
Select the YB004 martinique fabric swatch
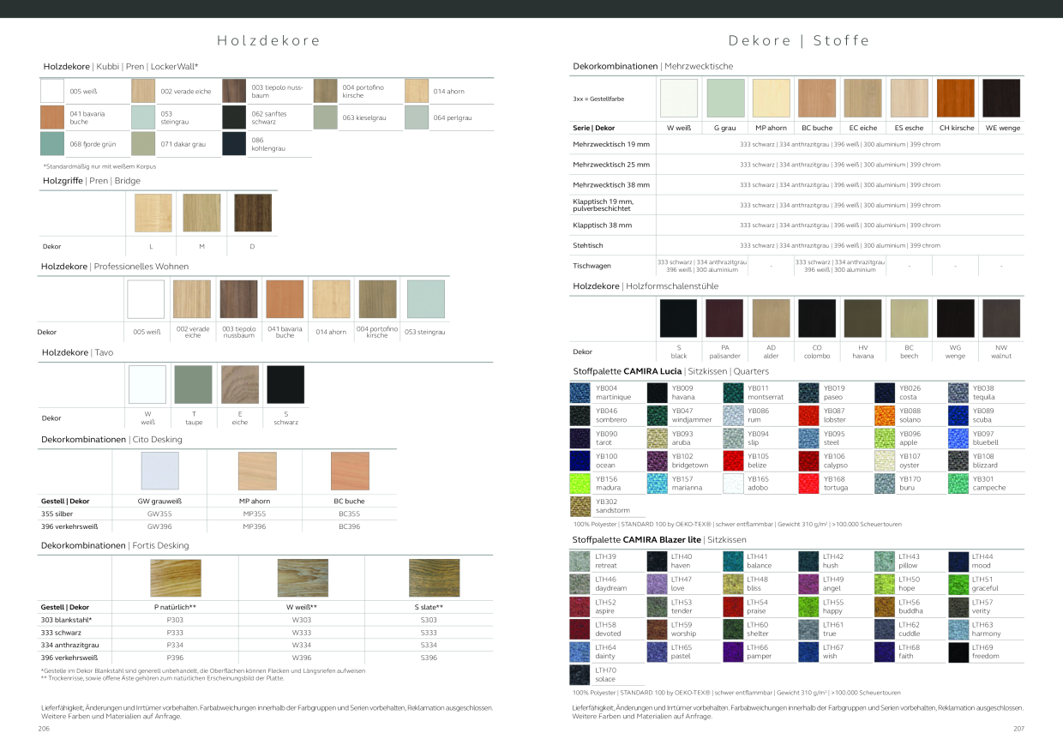pyautogui.click(x=581, y=393)
